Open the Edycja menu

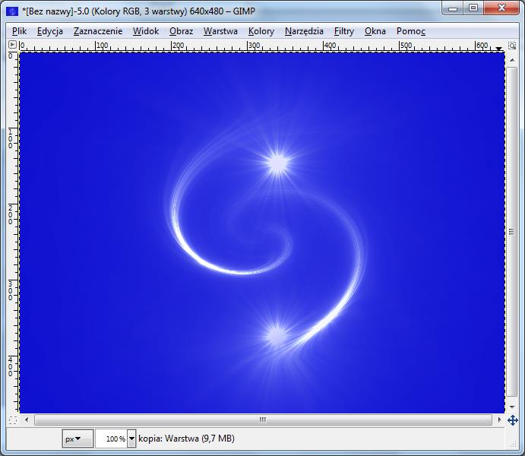pyautogui.click(x=50, y=31)
